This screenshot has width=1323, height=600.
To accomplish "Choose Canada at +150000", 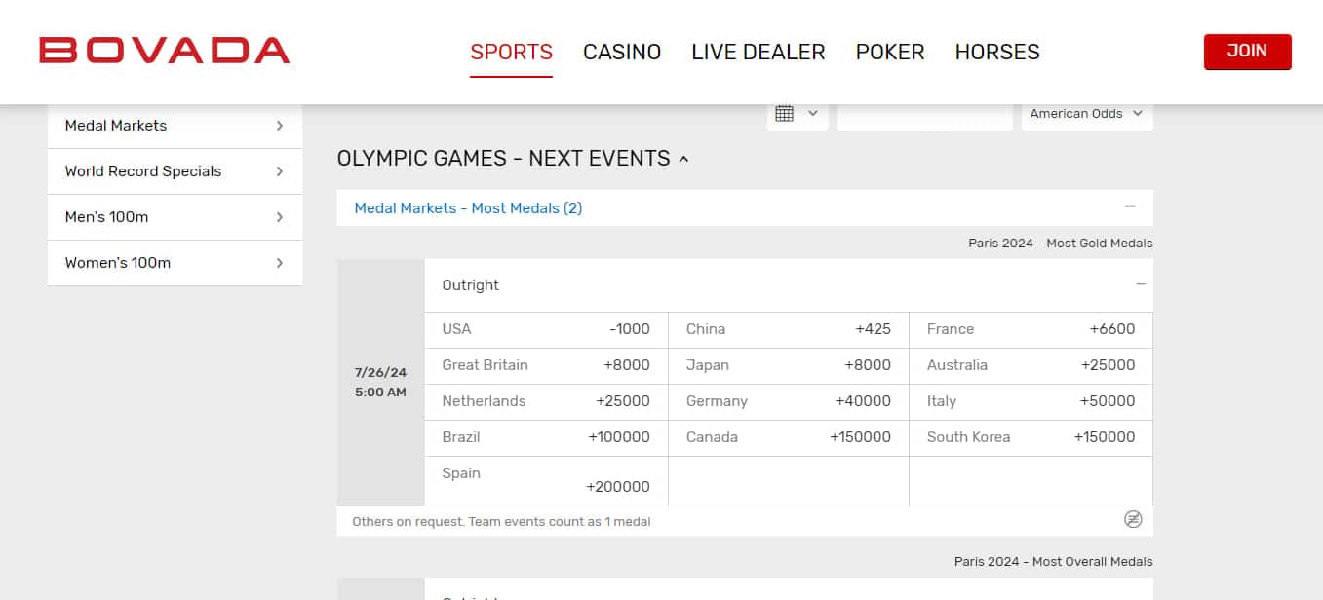I will click(x=789, y=437).
